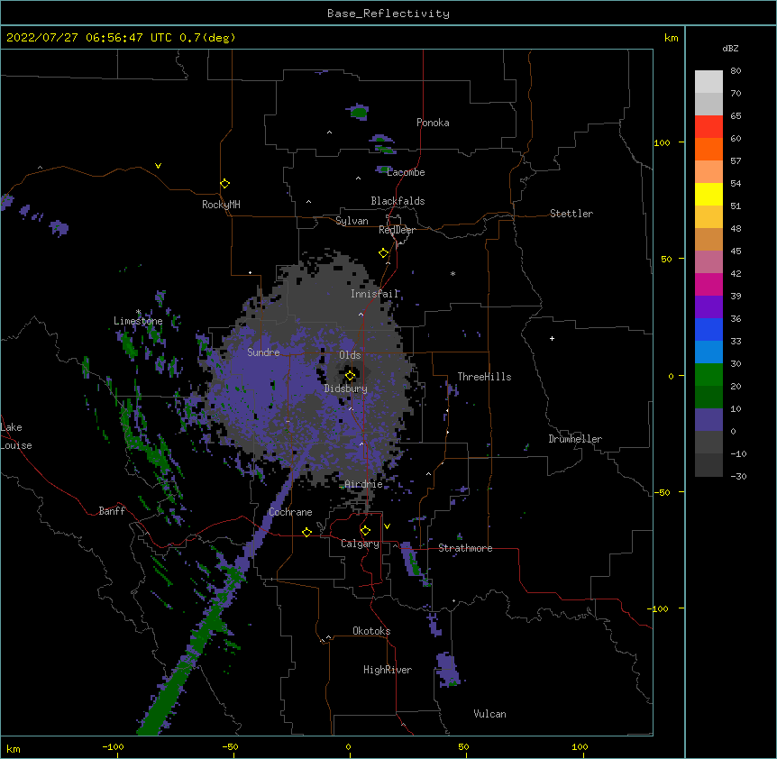Click the yellow diamond marker at Calgary
Screen dimensions: 777x759
point(365,531)
